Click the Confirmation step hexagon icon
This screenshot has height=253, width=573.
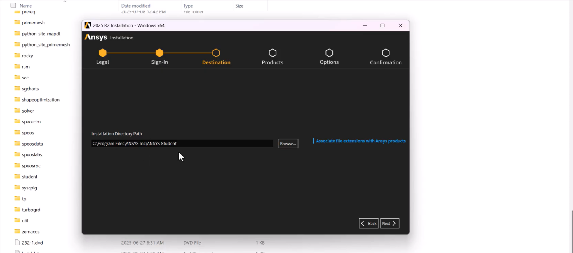[x=386, y=53]
